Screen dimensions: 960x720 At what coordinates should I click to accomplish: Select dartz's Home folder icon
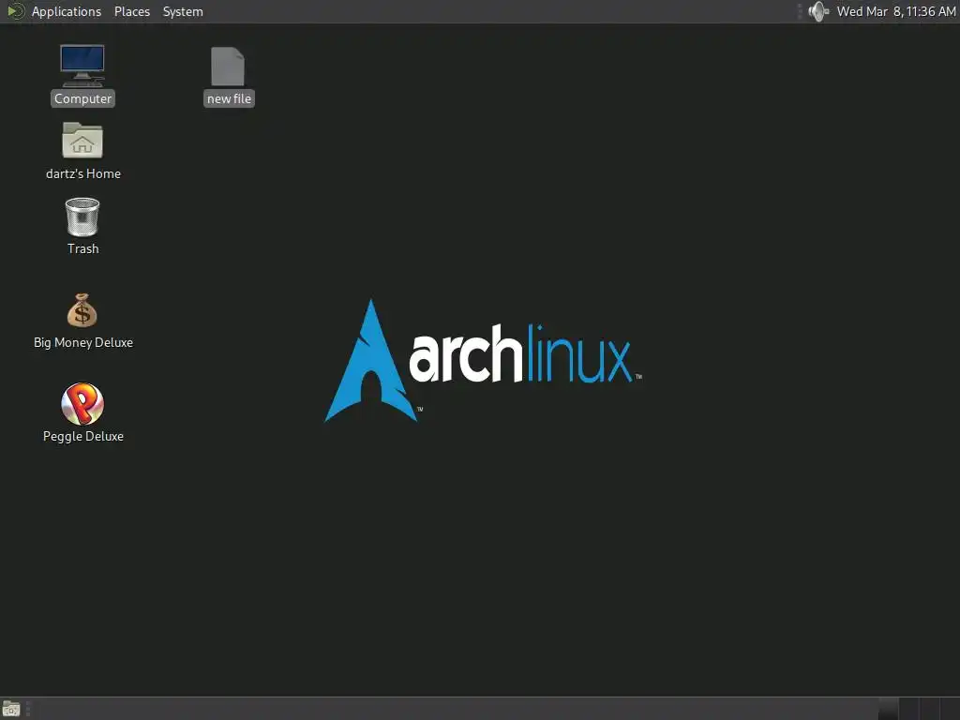point(82,151)
